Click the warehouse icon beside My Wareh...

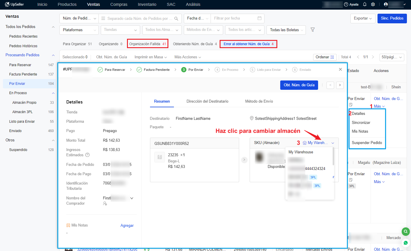click(305, 143)
